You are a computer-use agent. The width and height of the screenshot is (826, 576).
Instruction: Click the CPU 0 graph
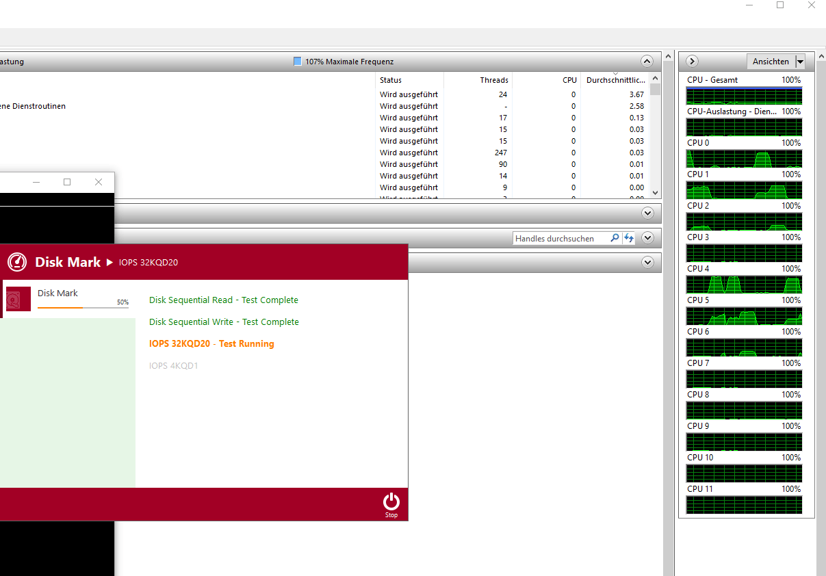pyautogui.click(x=743, y=159)
